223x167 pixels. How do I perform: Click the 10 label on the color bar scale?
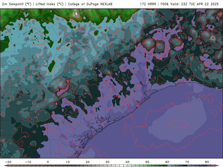pos(68,162)
